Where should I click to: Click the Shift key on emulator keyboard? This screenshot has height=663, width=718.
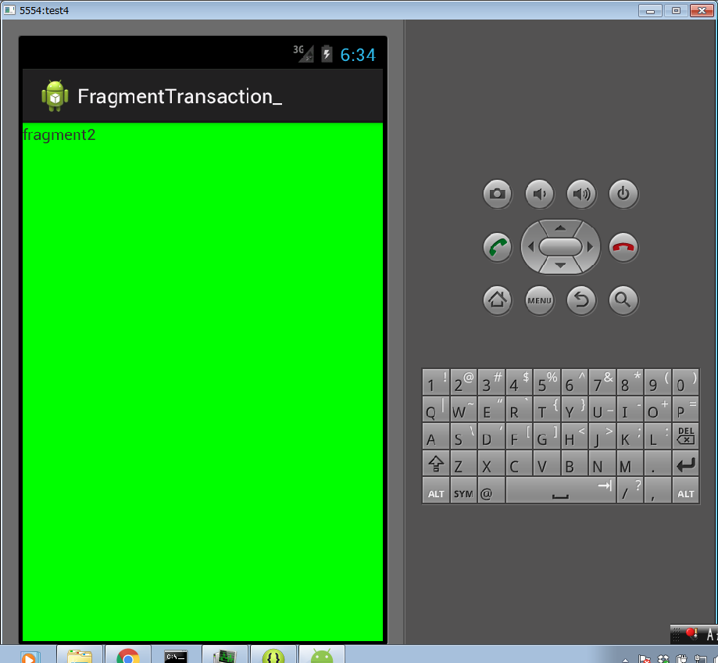(x=435, y=463)
